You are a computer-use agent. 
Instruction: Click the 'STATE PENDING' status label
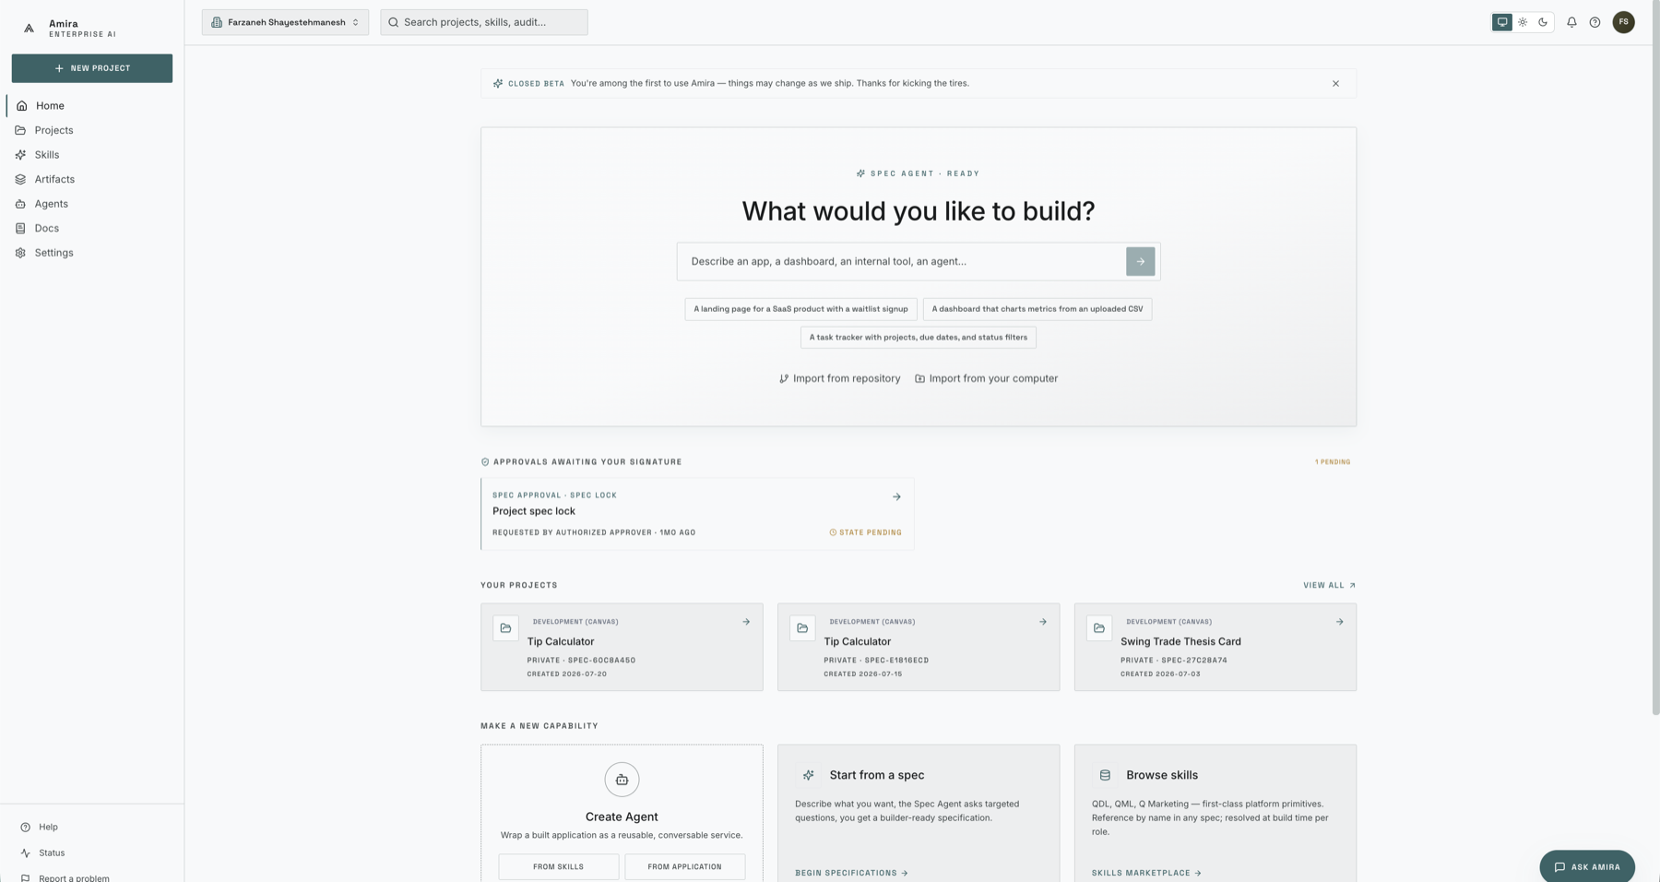865,532
